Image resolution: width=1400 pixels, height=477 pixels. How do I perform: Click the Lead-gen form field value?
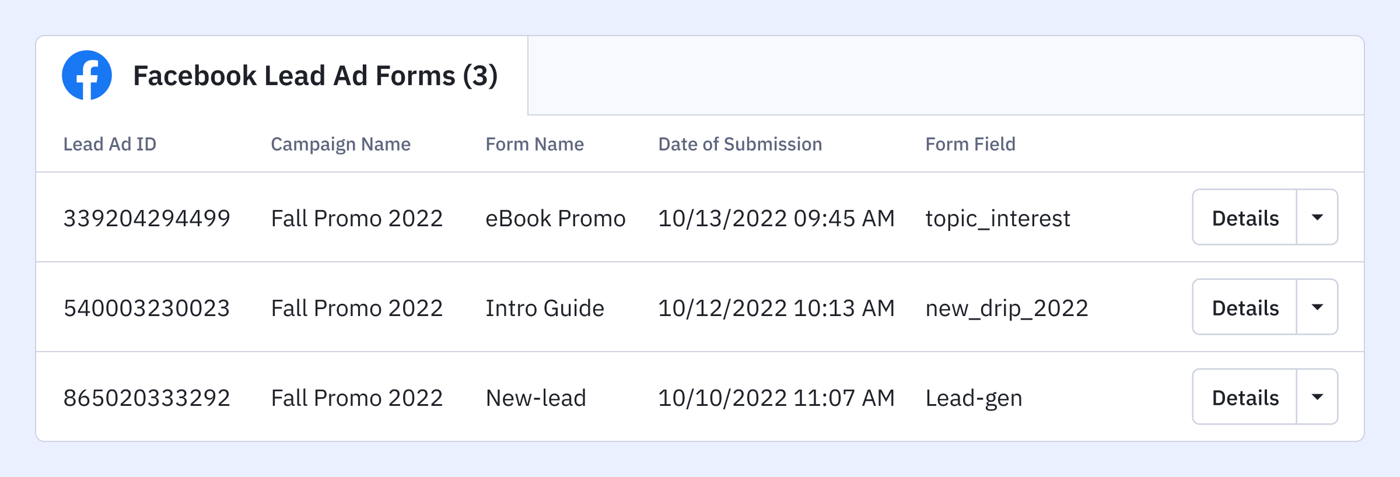click(x=974, y=398)
